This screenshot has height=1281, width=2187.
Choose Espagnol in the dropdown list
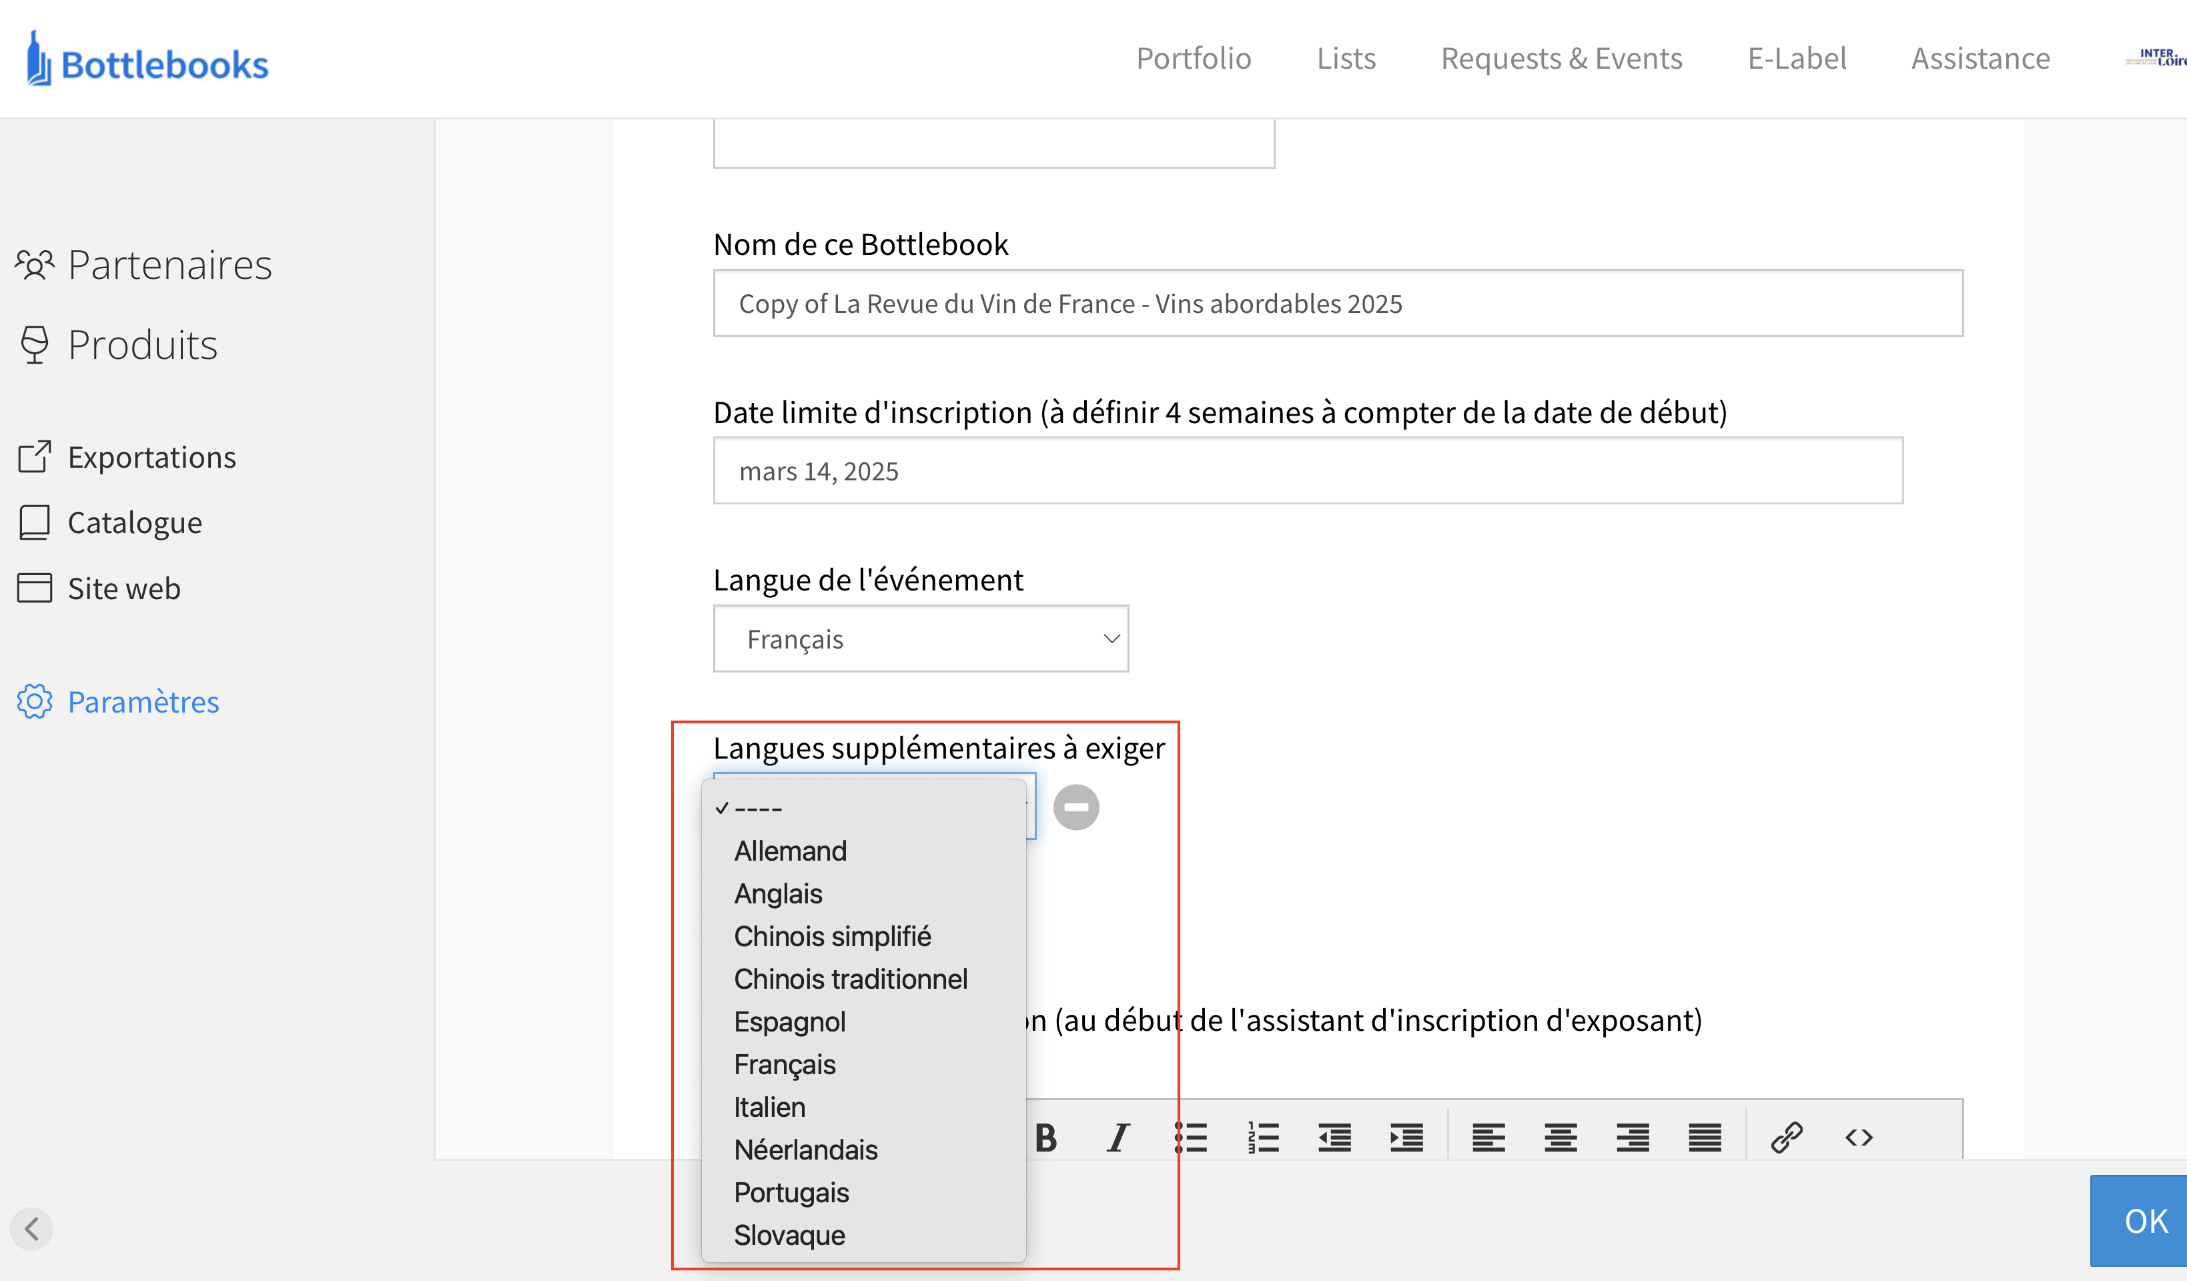(789, 1021)
